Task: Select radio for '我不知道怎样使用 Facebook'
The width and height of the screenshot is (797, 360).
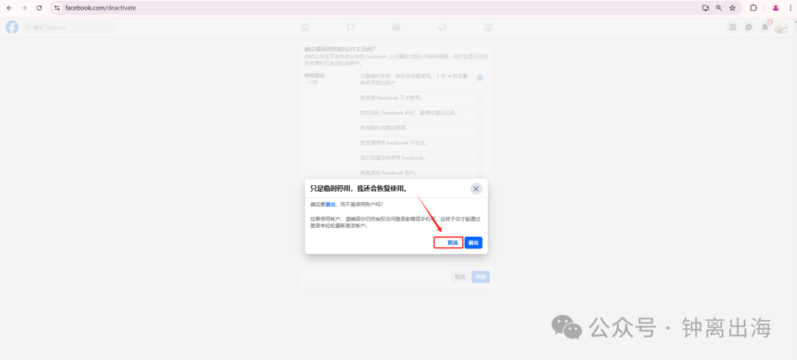Action: pos(480,159)
